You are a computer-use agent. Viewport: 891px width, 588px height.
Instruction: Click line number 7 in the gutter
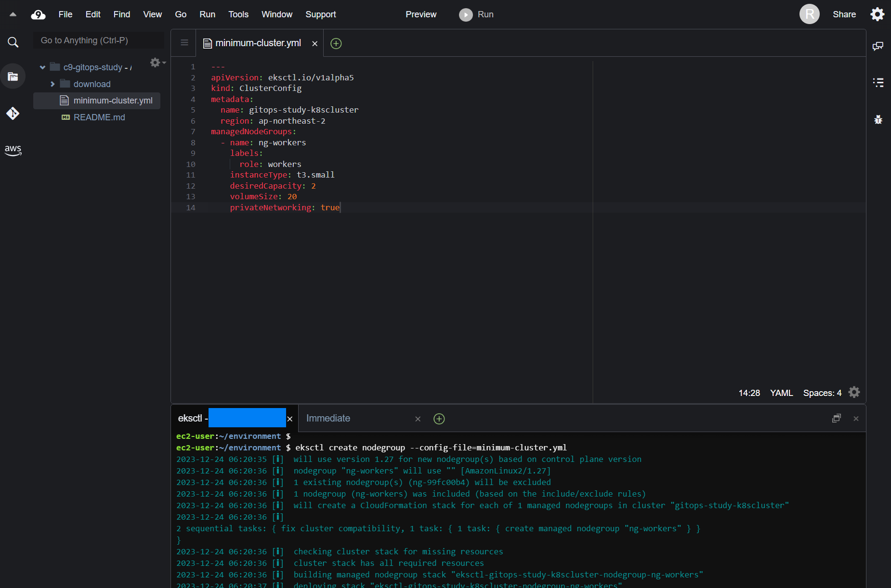click(193, 132)
